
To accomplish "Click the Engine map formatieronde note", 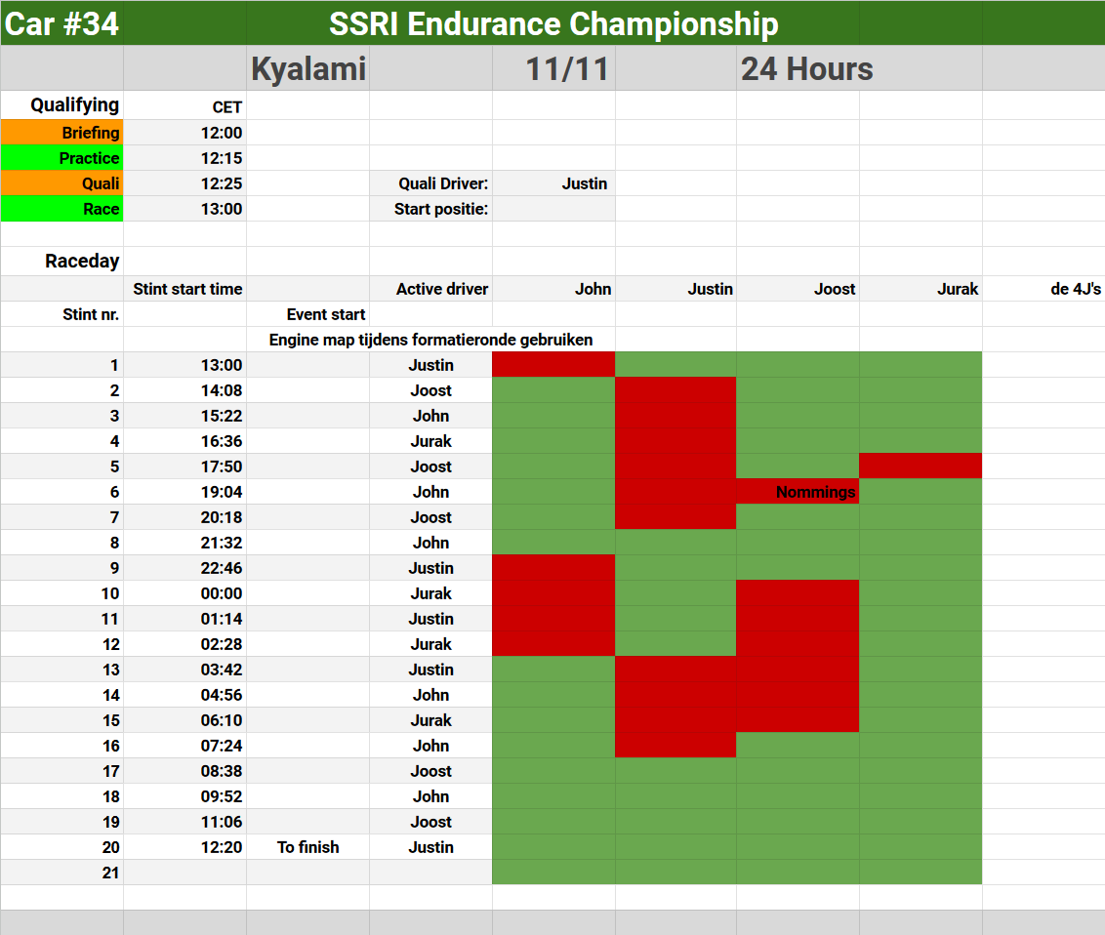I will click(430, 340).
